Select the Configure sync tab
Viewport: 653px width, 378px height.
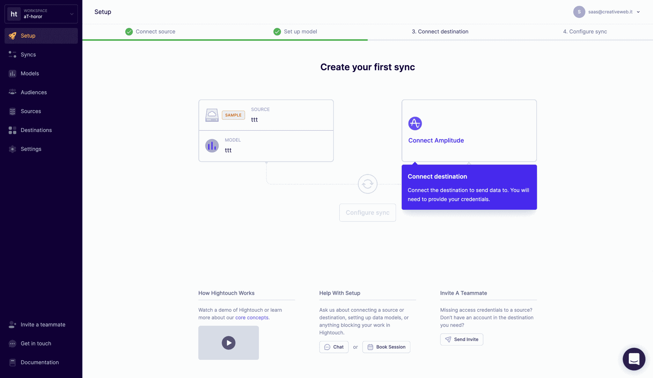coord(584,32)
